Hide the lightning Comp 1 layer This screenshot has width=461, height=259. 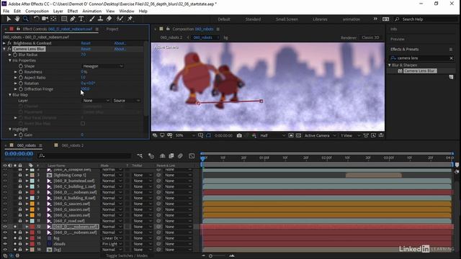click(5, 175)
